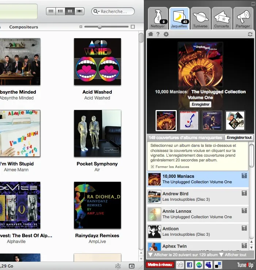Click iTunes grid vertical scrollbar

[x=141, y=38]
